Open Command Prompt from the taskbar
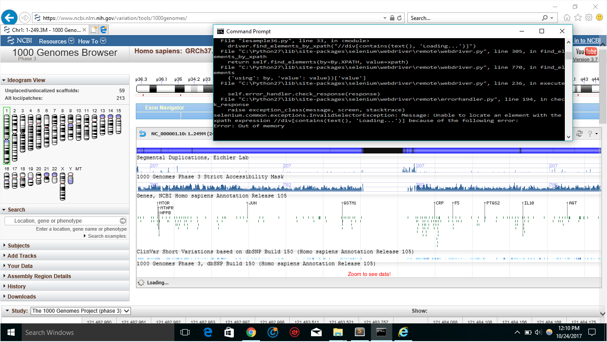This screenshot has height=342, width=607. [381, 332]
